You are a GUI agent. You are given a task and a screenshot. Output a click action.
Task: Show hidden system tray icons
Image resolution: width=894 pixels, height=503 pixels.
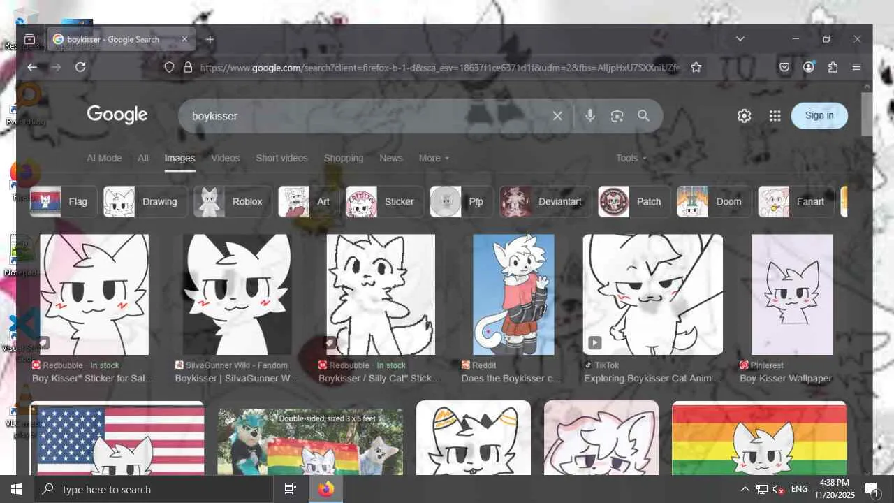pyautogui.click(x=745, y=489)
